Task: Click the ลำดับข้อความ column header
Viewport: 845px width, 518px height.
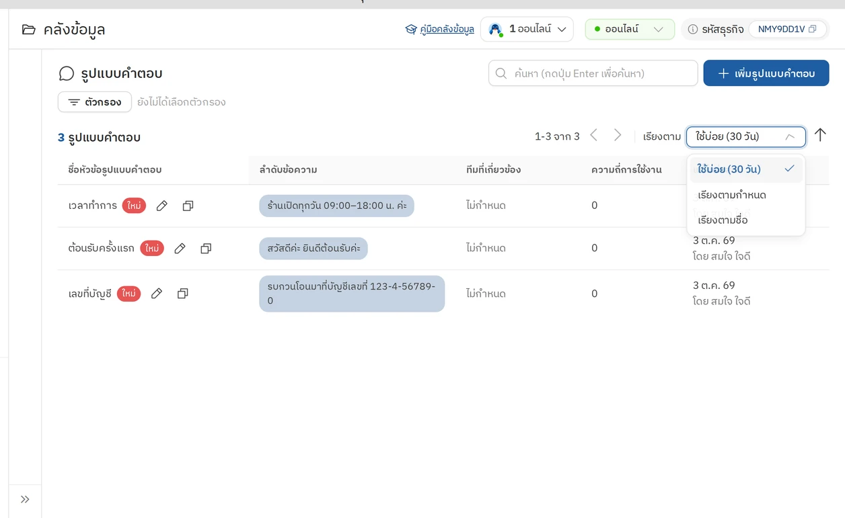Action: click(x=289, y=170)
